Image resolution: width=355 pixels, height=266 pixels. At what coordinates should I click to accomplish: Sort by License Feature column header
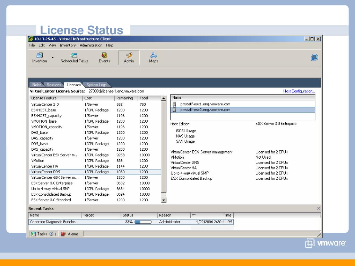coord(56,98)
